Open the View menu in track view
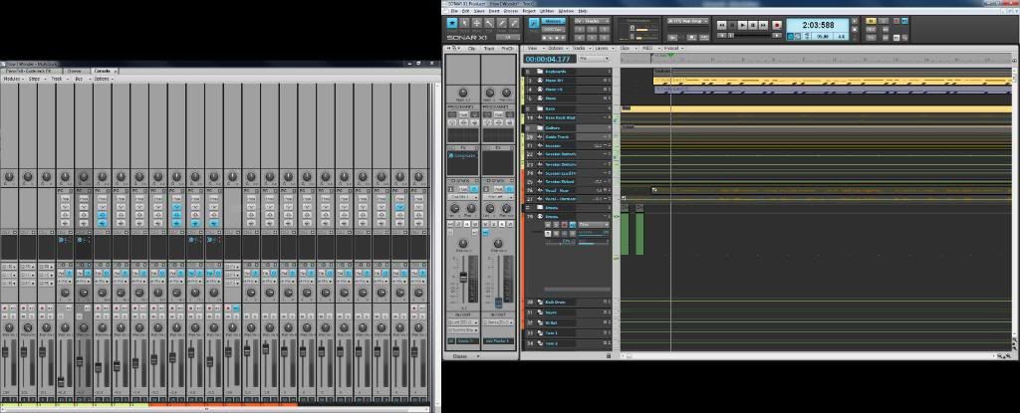The image size is (1020, 413). pyautogui.click(x=533, y=48)
